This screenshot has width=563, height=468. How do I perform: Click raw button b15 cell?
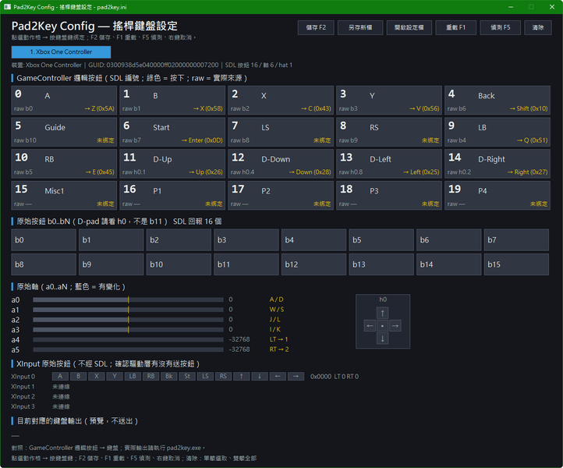click(516, 264)
